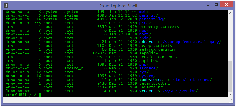Click the Jan 22 19:38 timestamp

tap(123, 34)
